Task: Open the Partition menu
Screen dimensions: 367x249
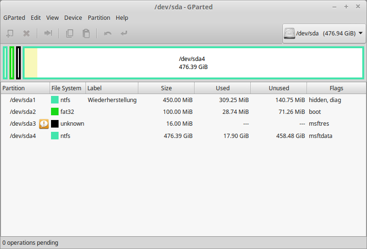Action: 99,18
